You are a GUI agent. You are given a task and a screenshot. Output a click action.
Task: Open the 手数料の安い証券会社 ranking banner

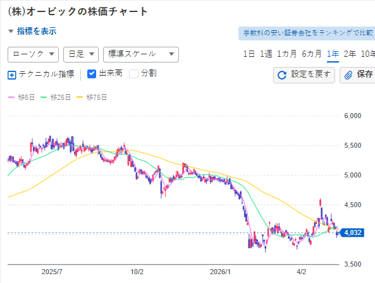(307, 33)
